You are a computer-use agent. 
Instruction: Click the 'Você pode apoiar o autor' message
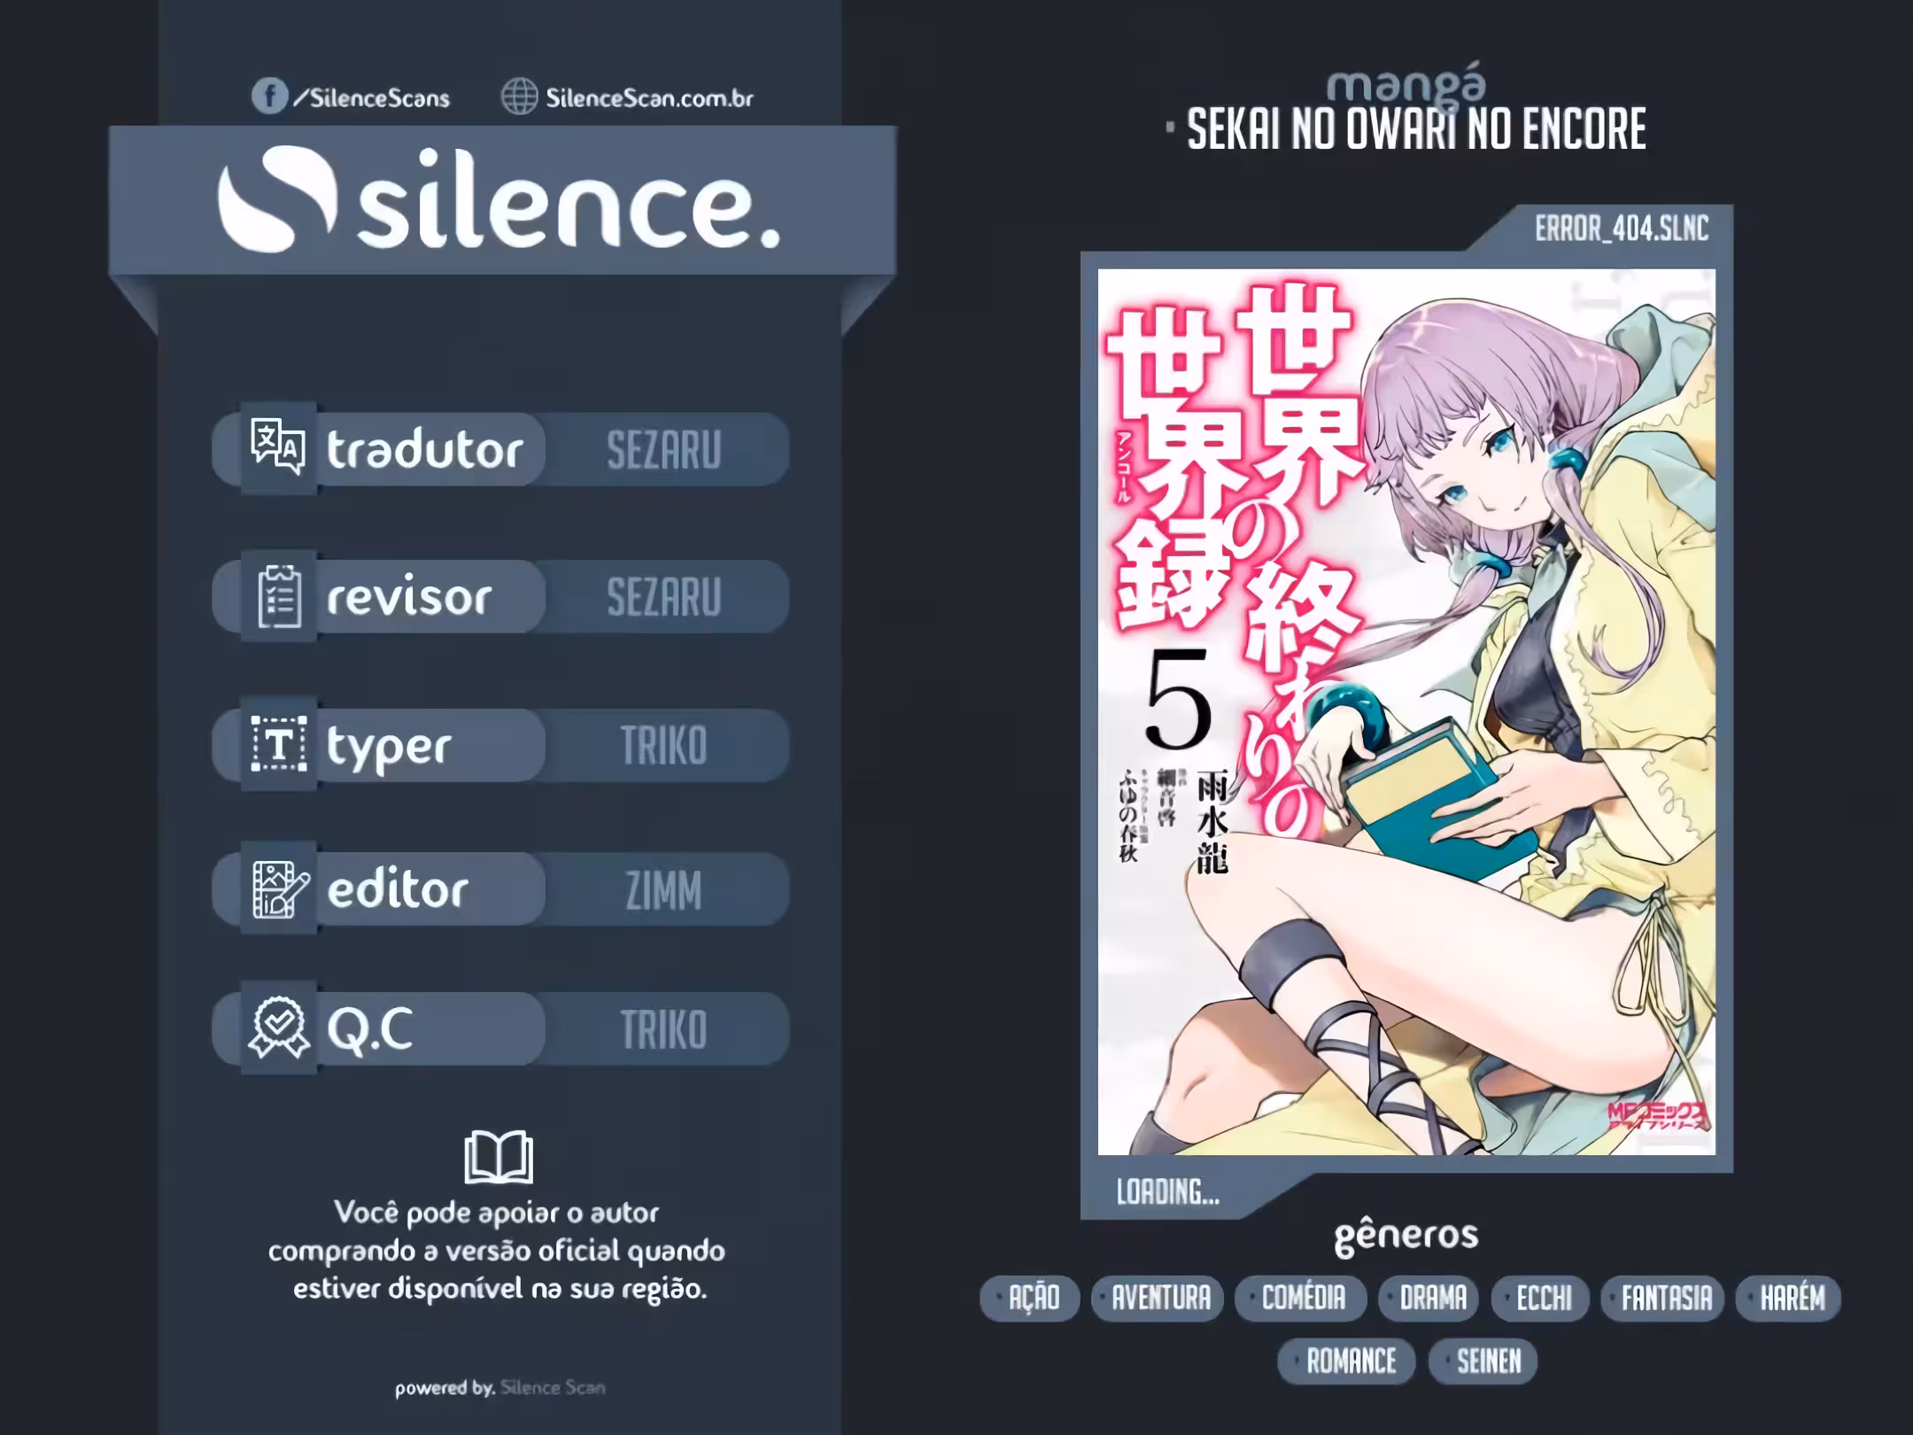click(497, 1251)
